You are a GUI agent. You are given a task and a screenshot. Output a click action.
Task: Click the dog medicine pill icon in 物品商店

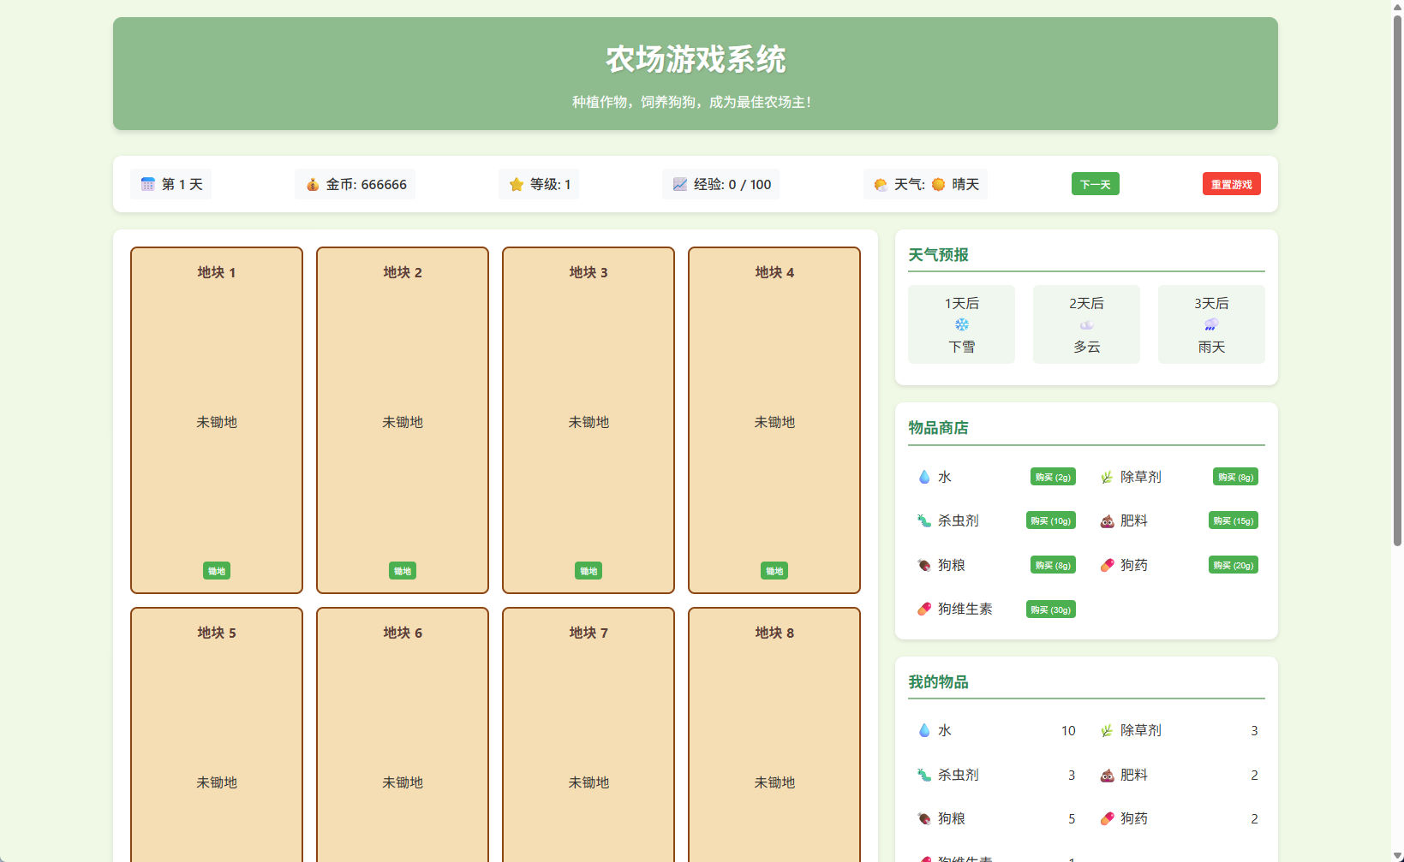[x=1107, y=565]
